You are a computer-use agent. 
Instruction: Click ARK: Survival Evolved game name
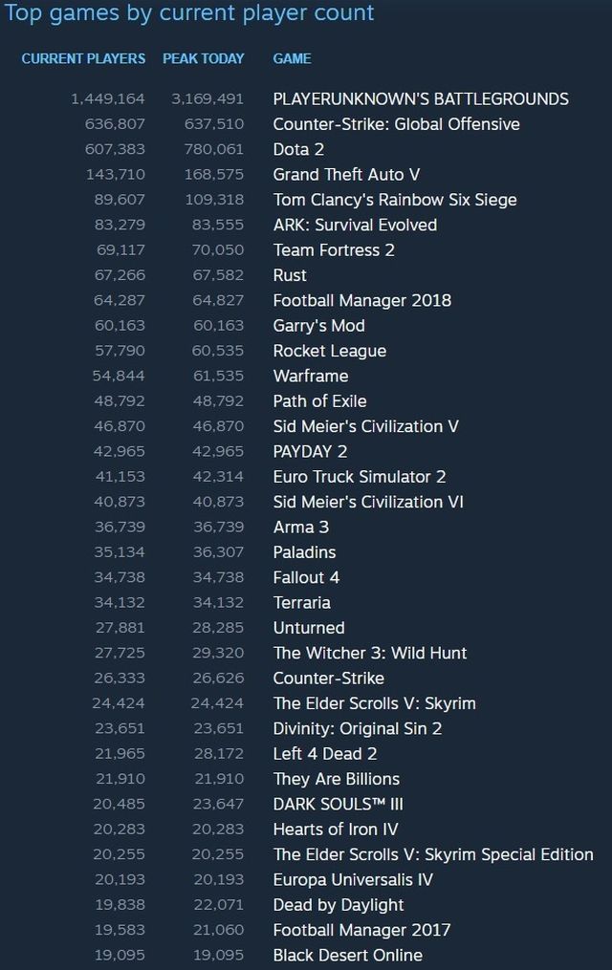tap(355, 225)
